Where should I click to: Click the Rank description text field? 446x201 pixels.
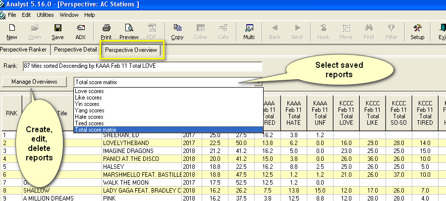point(143,66)
